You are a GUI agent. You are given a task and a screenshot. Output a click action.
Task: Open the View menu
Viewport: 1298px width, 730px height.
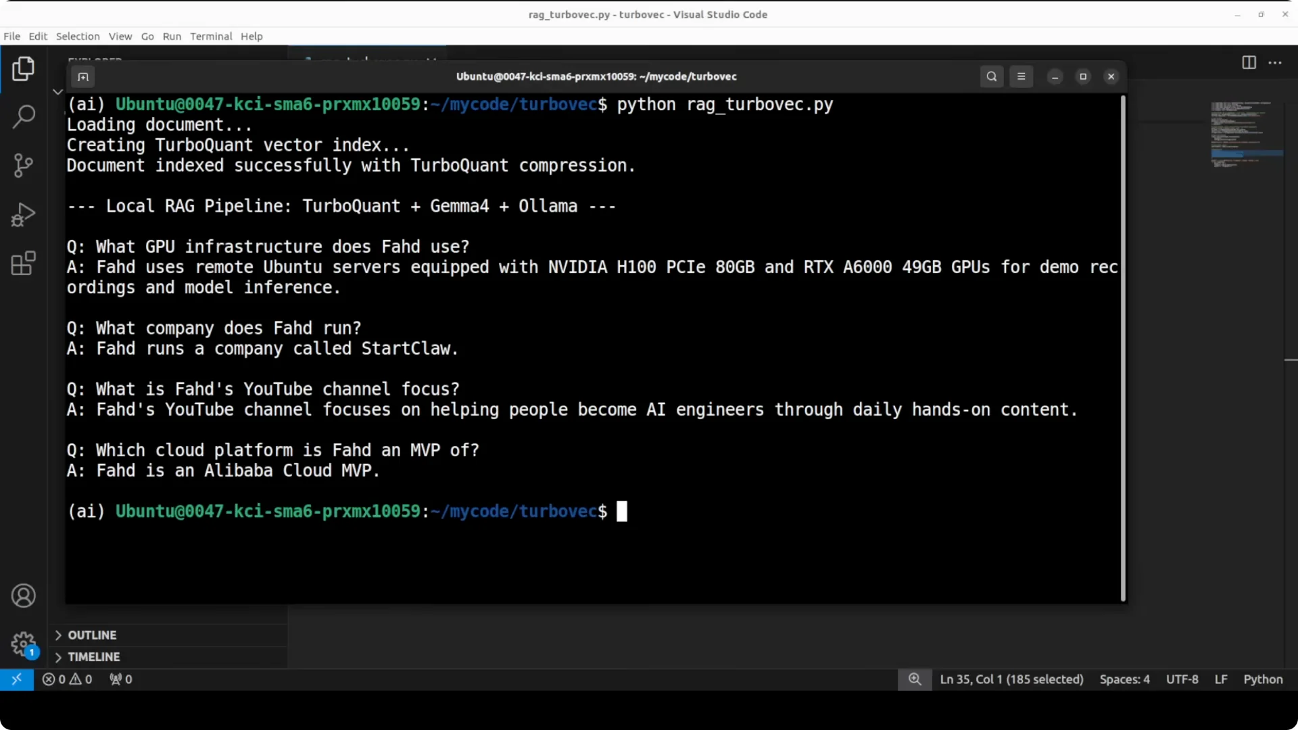120,36
